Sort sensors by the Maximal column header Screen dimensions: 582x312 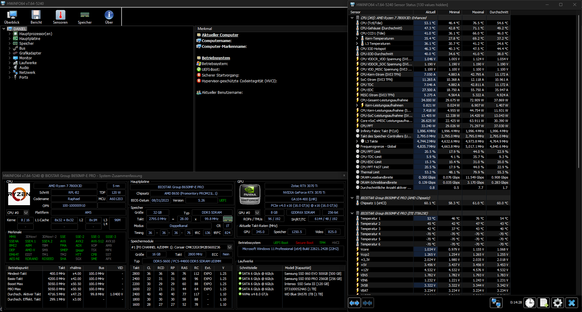pos(478,12)
